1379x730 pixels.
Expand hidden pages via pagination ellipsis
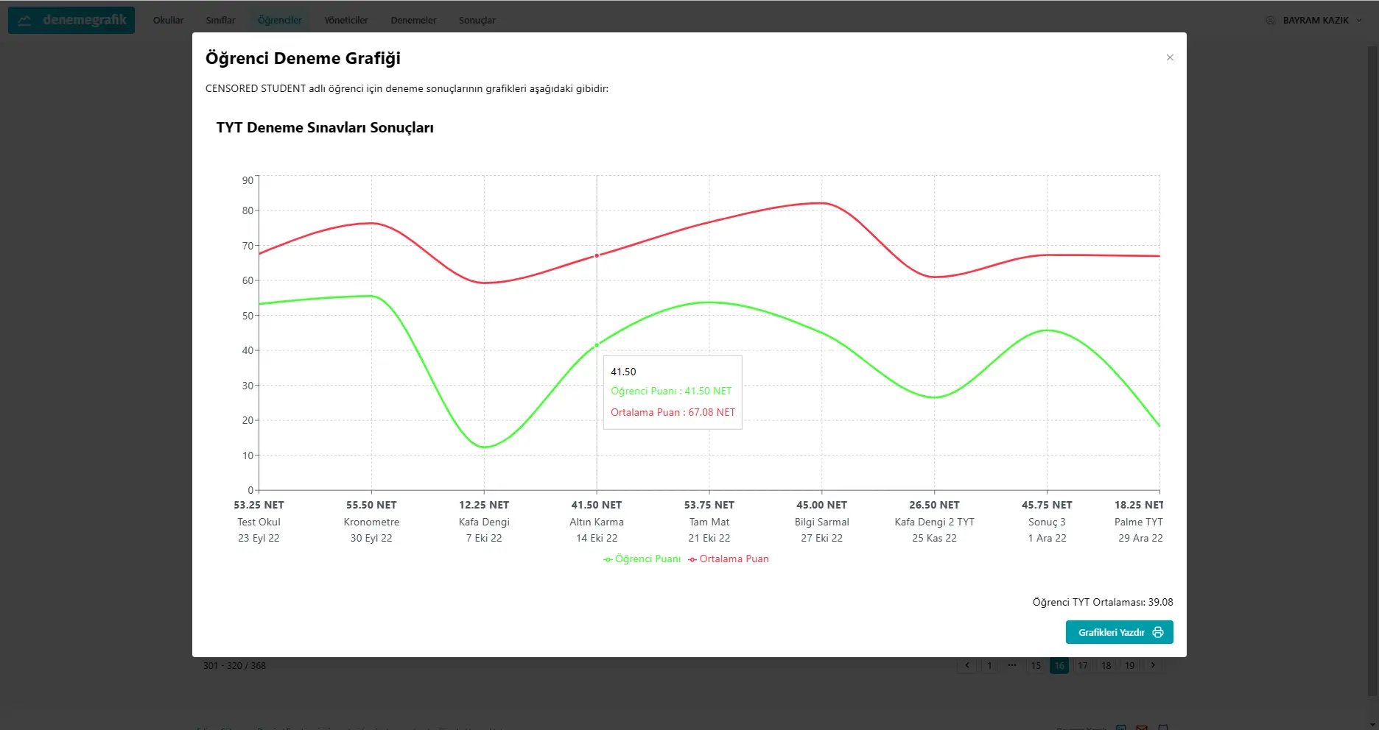pyautogui.click(x=1012, y=665)
